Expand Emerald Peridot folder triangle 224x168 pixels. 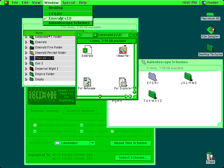tap(26, 53)
